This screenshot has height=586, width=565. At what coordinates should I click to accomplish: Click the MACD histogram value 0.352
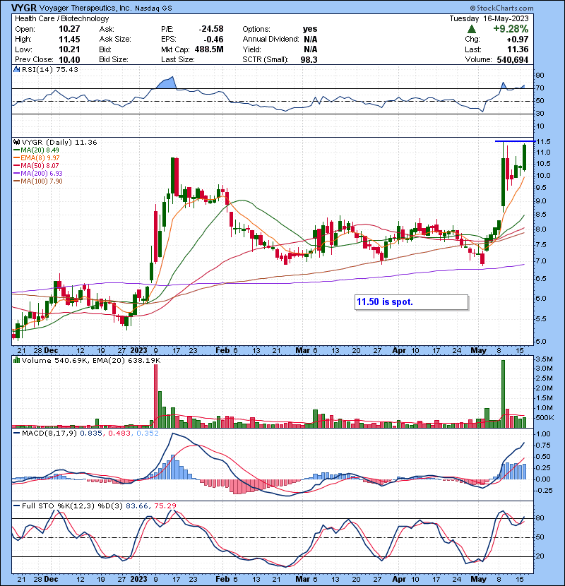coord(148,433)
